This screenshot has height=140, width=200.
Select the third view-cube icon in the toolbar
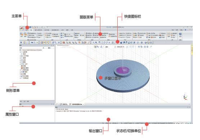coord(126,42)
